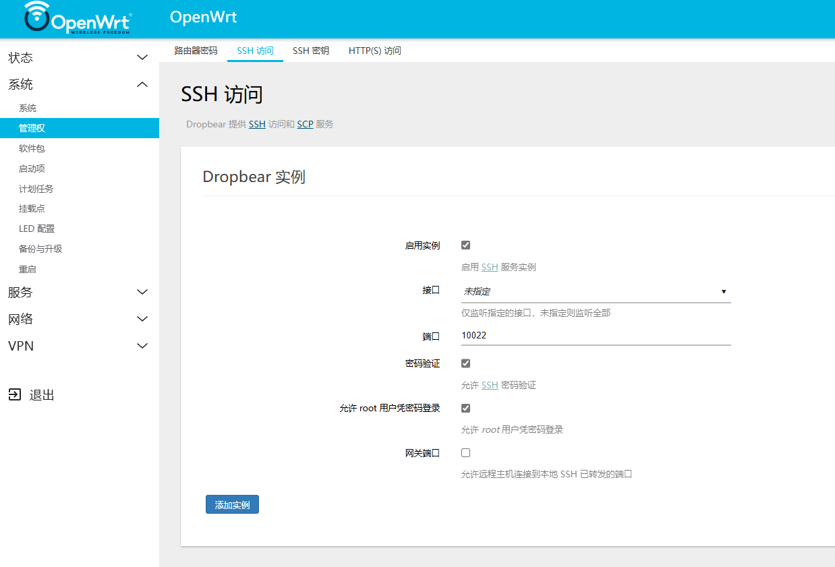Expand the VPN section chevron
This screenshot has height=567, width=835.
point(142,346)
